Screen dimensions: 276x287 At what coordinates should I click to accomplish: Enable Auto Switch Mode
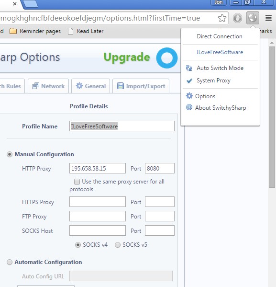tap(220, 68)
